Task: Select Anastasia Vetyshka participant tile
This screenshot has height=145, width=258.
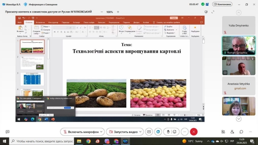Action: [239, 86]
